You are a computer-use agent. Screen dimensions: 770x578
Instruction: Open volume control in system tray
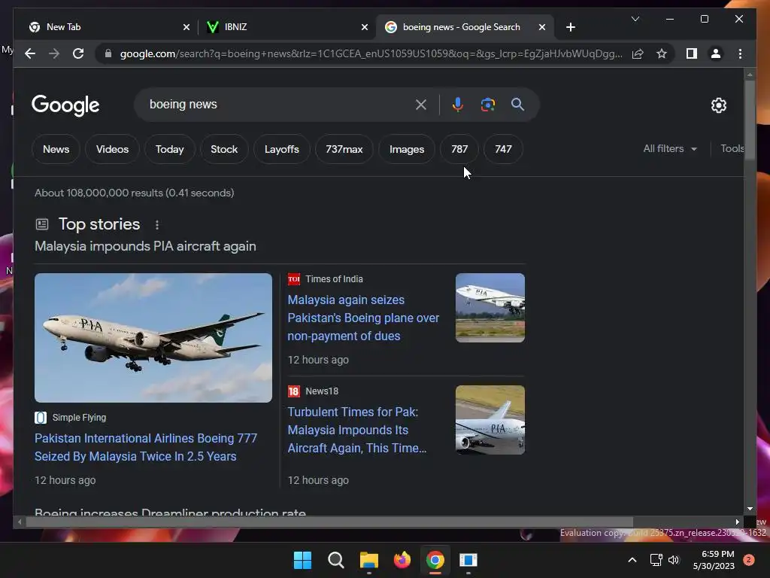click(x=674, y=560)
